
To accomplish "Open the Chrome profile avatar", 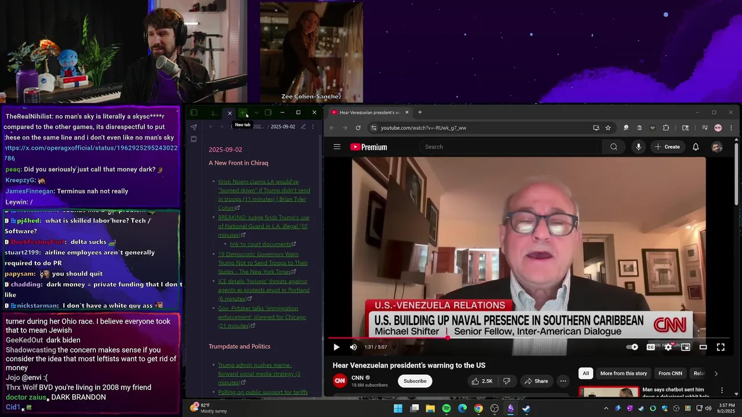I will pyautogui.click(x=718, y=127).
